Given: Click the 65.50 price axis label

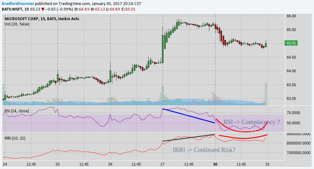Looking at the screenshot, I should (291, 30).
